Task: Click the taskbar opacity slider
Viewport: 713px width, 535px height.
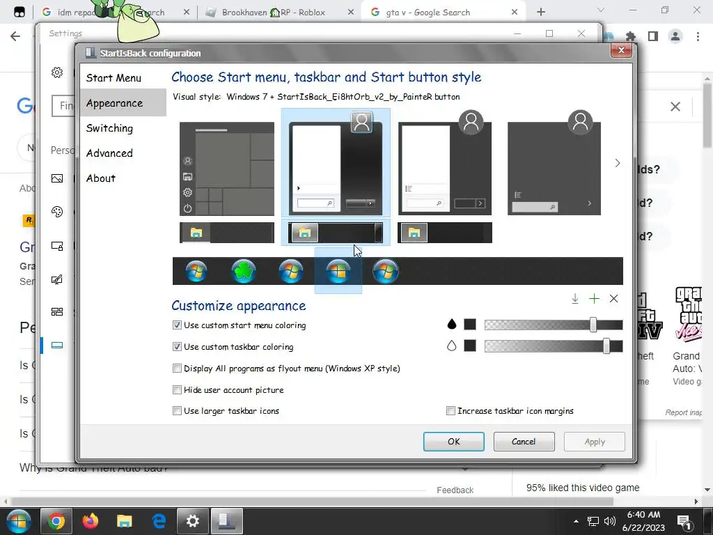Action: click(x=554, y=346)
